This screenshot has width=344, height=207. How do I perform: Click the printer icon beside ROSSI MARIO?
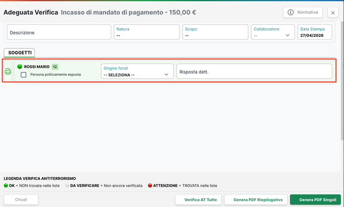[x=8, y=71]
